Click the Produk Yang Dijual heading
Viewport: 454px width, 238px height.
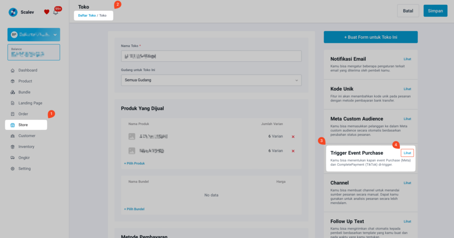(142, 109)
